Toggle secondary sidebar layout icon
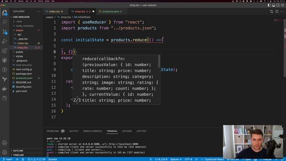This screenshot has width=286, height=161. tap(278, 5)
